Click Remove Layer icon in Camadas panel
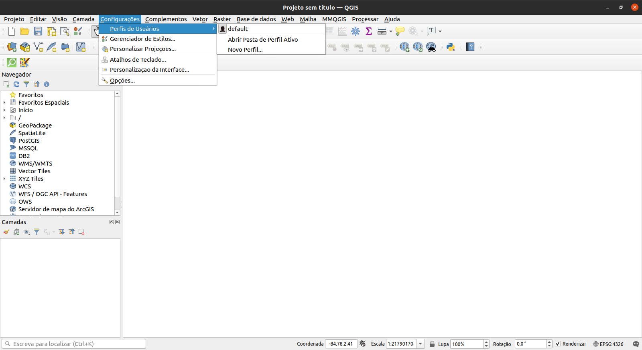The image size is (642, 350). (x=81, y=232)
